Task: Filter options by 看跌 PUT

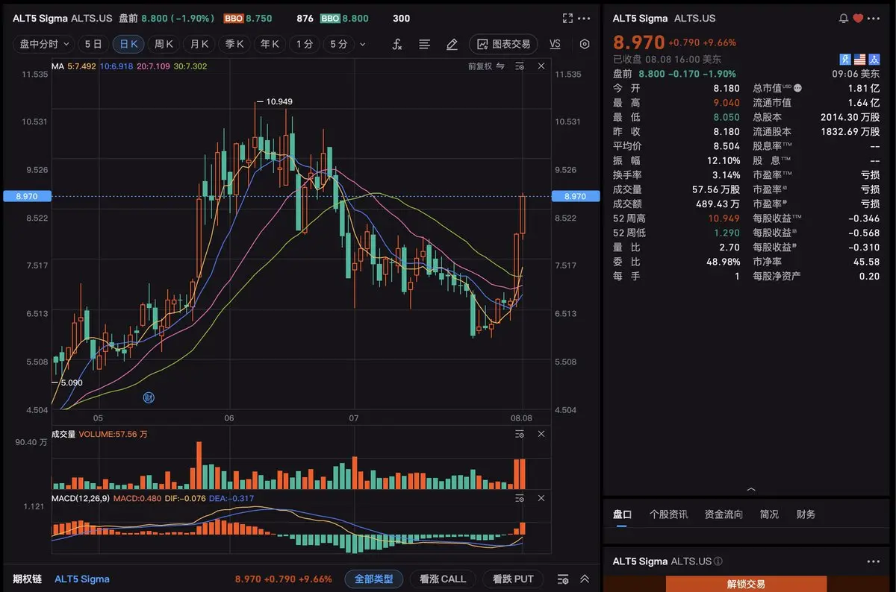Action: click(x=513, y=579)
